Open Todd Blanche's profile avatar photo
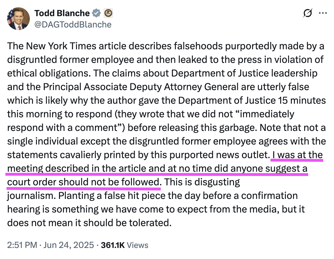 [x=18, y=19]
